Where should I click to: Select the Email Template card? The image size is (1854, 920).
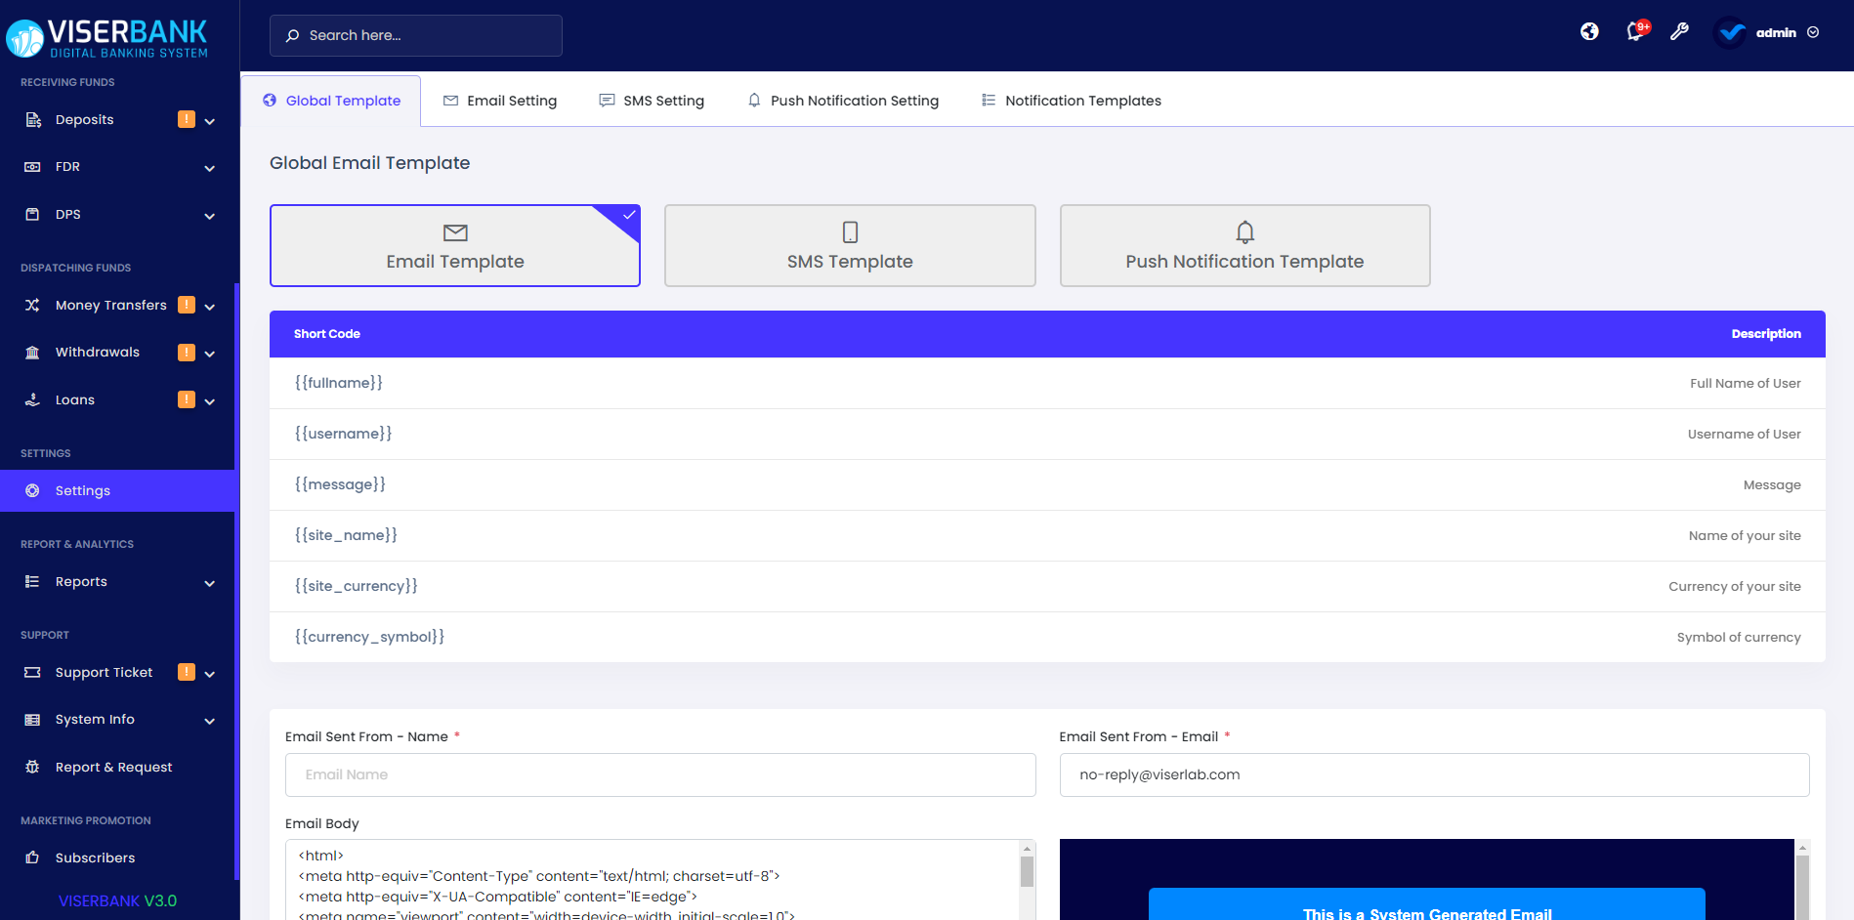point(454,245)
